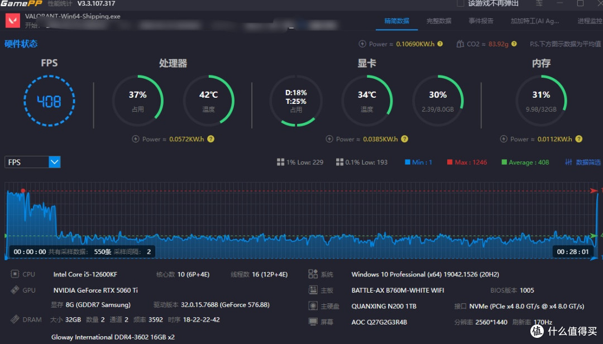Click the 83.92g CO2 value

499,44
